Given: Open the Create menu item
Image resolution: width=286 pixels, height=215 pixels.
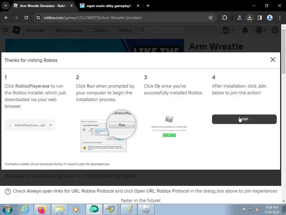Looking at the screenshot, I should [100, 30].
